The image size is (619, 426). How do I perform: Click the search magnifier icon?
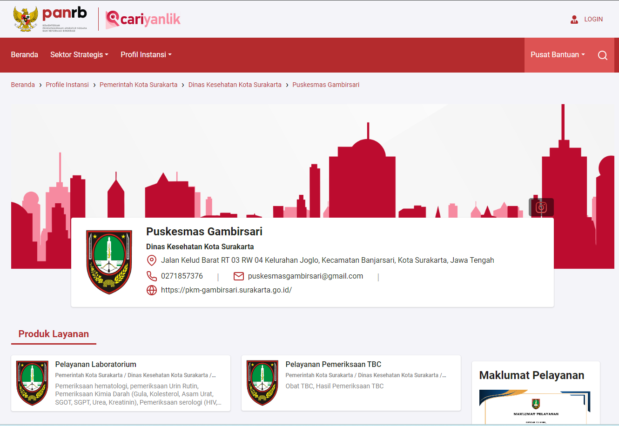click(x=603, y=55)
